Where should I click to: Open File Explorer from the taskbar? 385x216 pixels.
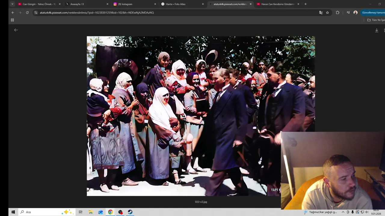tap(91, 212)
